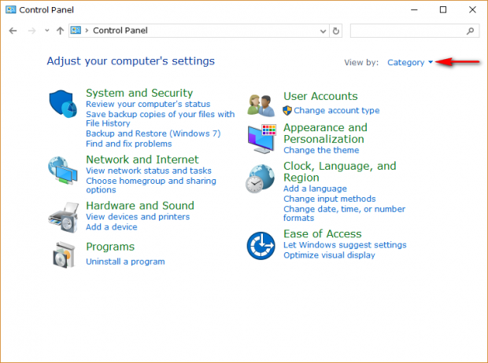Click Change account type link
This screenshot has width=488, height=363.
click(x=337, y=111)
